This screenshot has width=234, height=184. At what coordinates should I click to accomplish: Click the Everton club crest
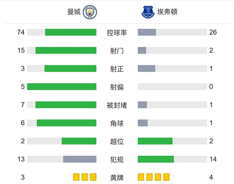pyautogui.click(x=148, y=12)
